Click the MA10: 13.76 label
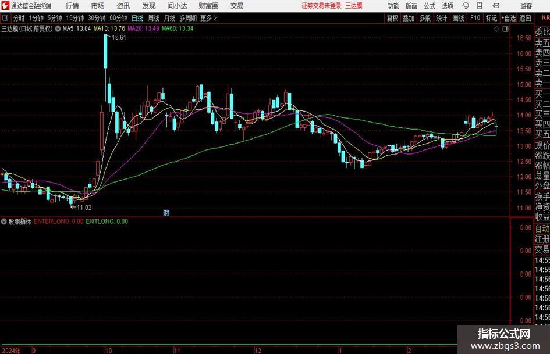This screenshot has height=354, width=550. tap(109, 28)
